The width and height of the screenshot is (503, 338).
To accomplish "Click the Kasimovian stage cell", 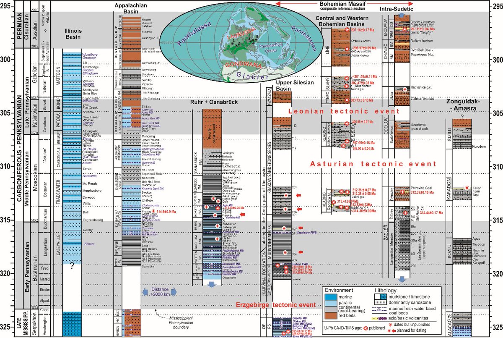I will [36, 116].
